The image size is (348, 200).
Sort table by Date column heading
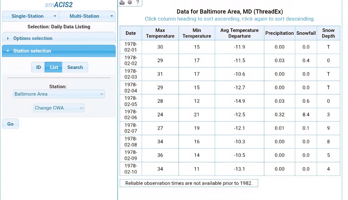point(131,33)
